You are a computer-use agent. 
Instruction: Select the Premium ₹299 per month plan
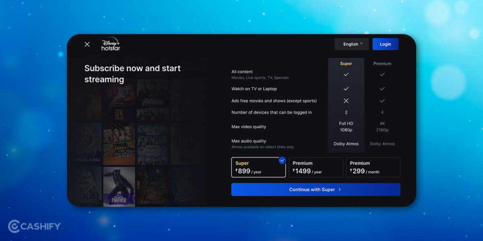[373, 167]
